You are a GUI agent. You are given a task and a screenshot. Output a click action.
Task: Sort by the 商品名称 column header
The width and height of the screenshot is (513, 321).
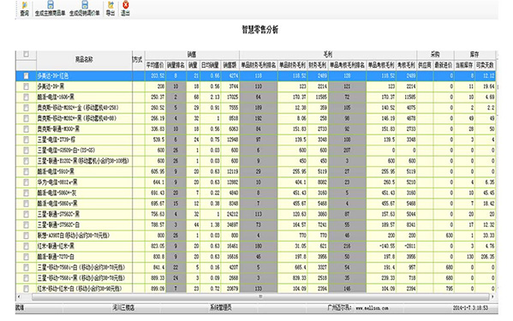pyautogui.click(x=84, y=60)
